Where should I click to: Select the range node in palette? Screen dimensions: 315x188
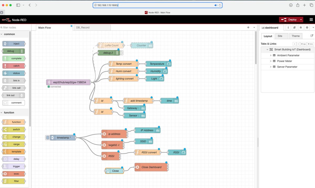pyautogui.click(x=14, y=144)
